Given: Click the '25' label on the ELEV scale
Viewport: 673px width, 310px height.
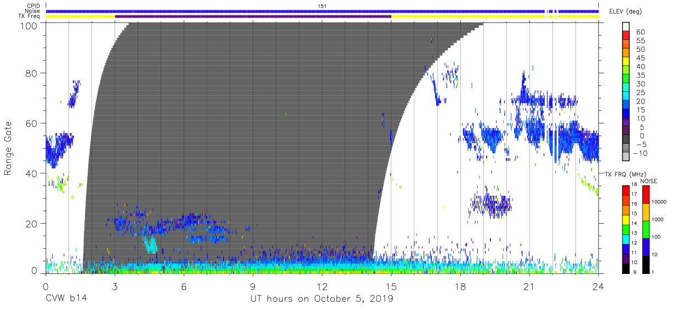Looking at the screenshot, I should tap(640, 92).
